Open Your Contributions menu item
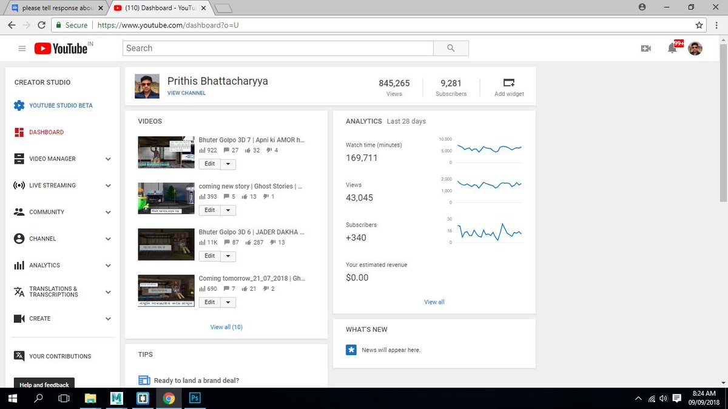Image resolution: width=728 pixels, height=409 pixels. 60,356
